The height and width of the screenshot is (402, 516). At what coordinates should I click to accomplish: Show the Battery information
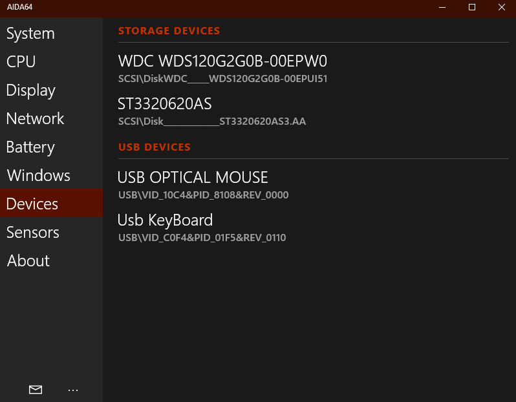click(x=51, y=147)
